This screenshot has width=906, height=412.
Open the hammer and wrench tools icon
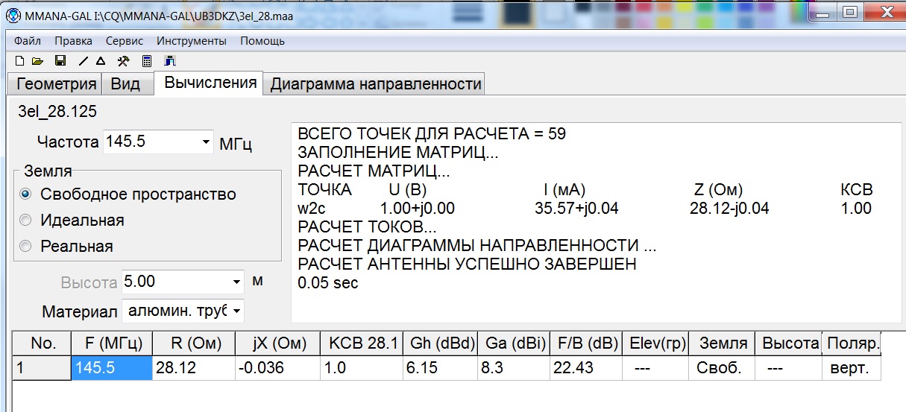point(125,61)
